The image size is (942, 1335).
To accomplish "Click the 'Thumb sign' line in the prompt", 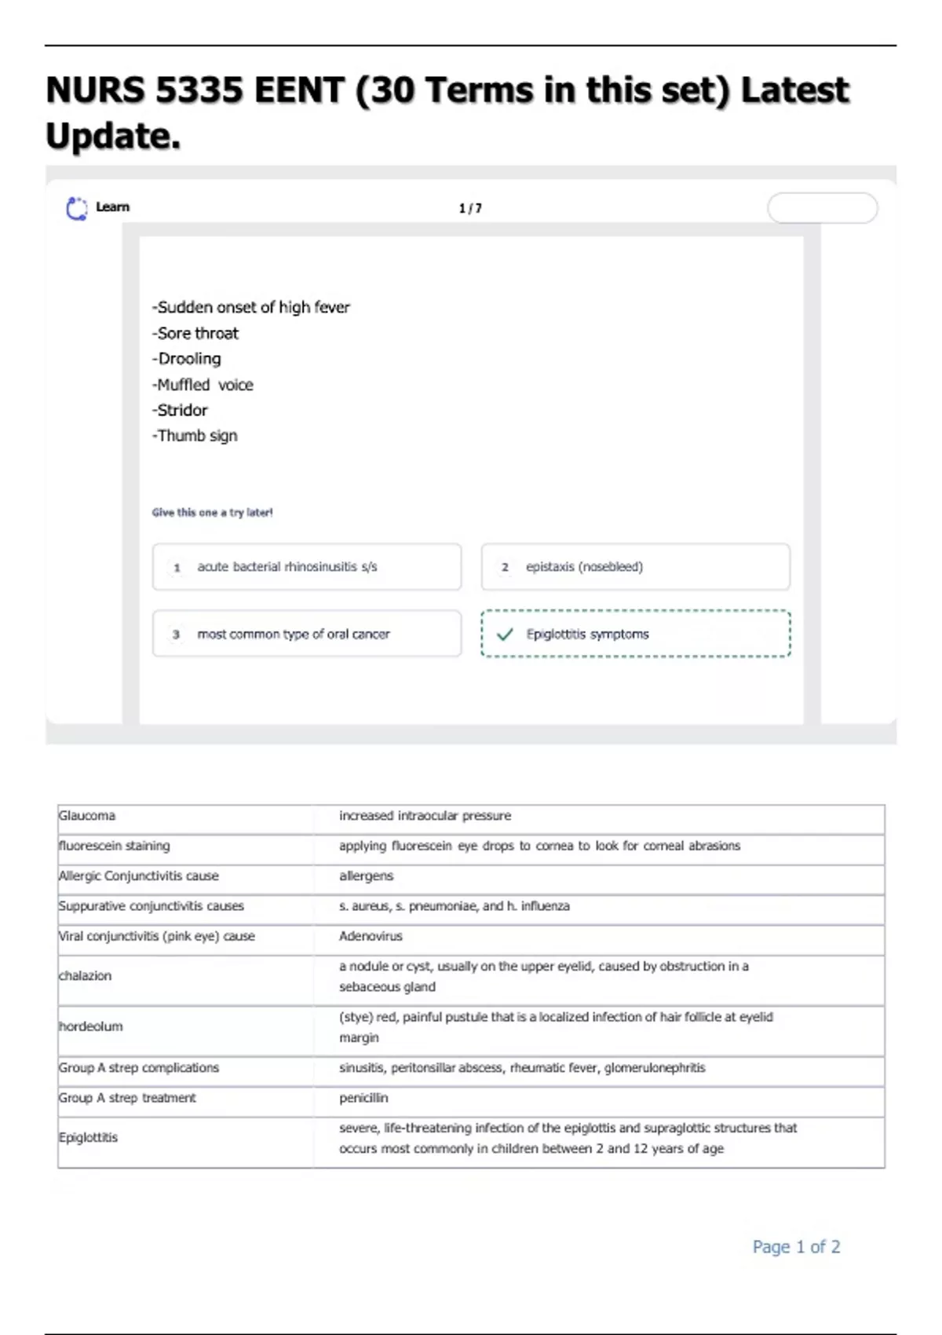I will pyautogui.click(x=195, y=436).
